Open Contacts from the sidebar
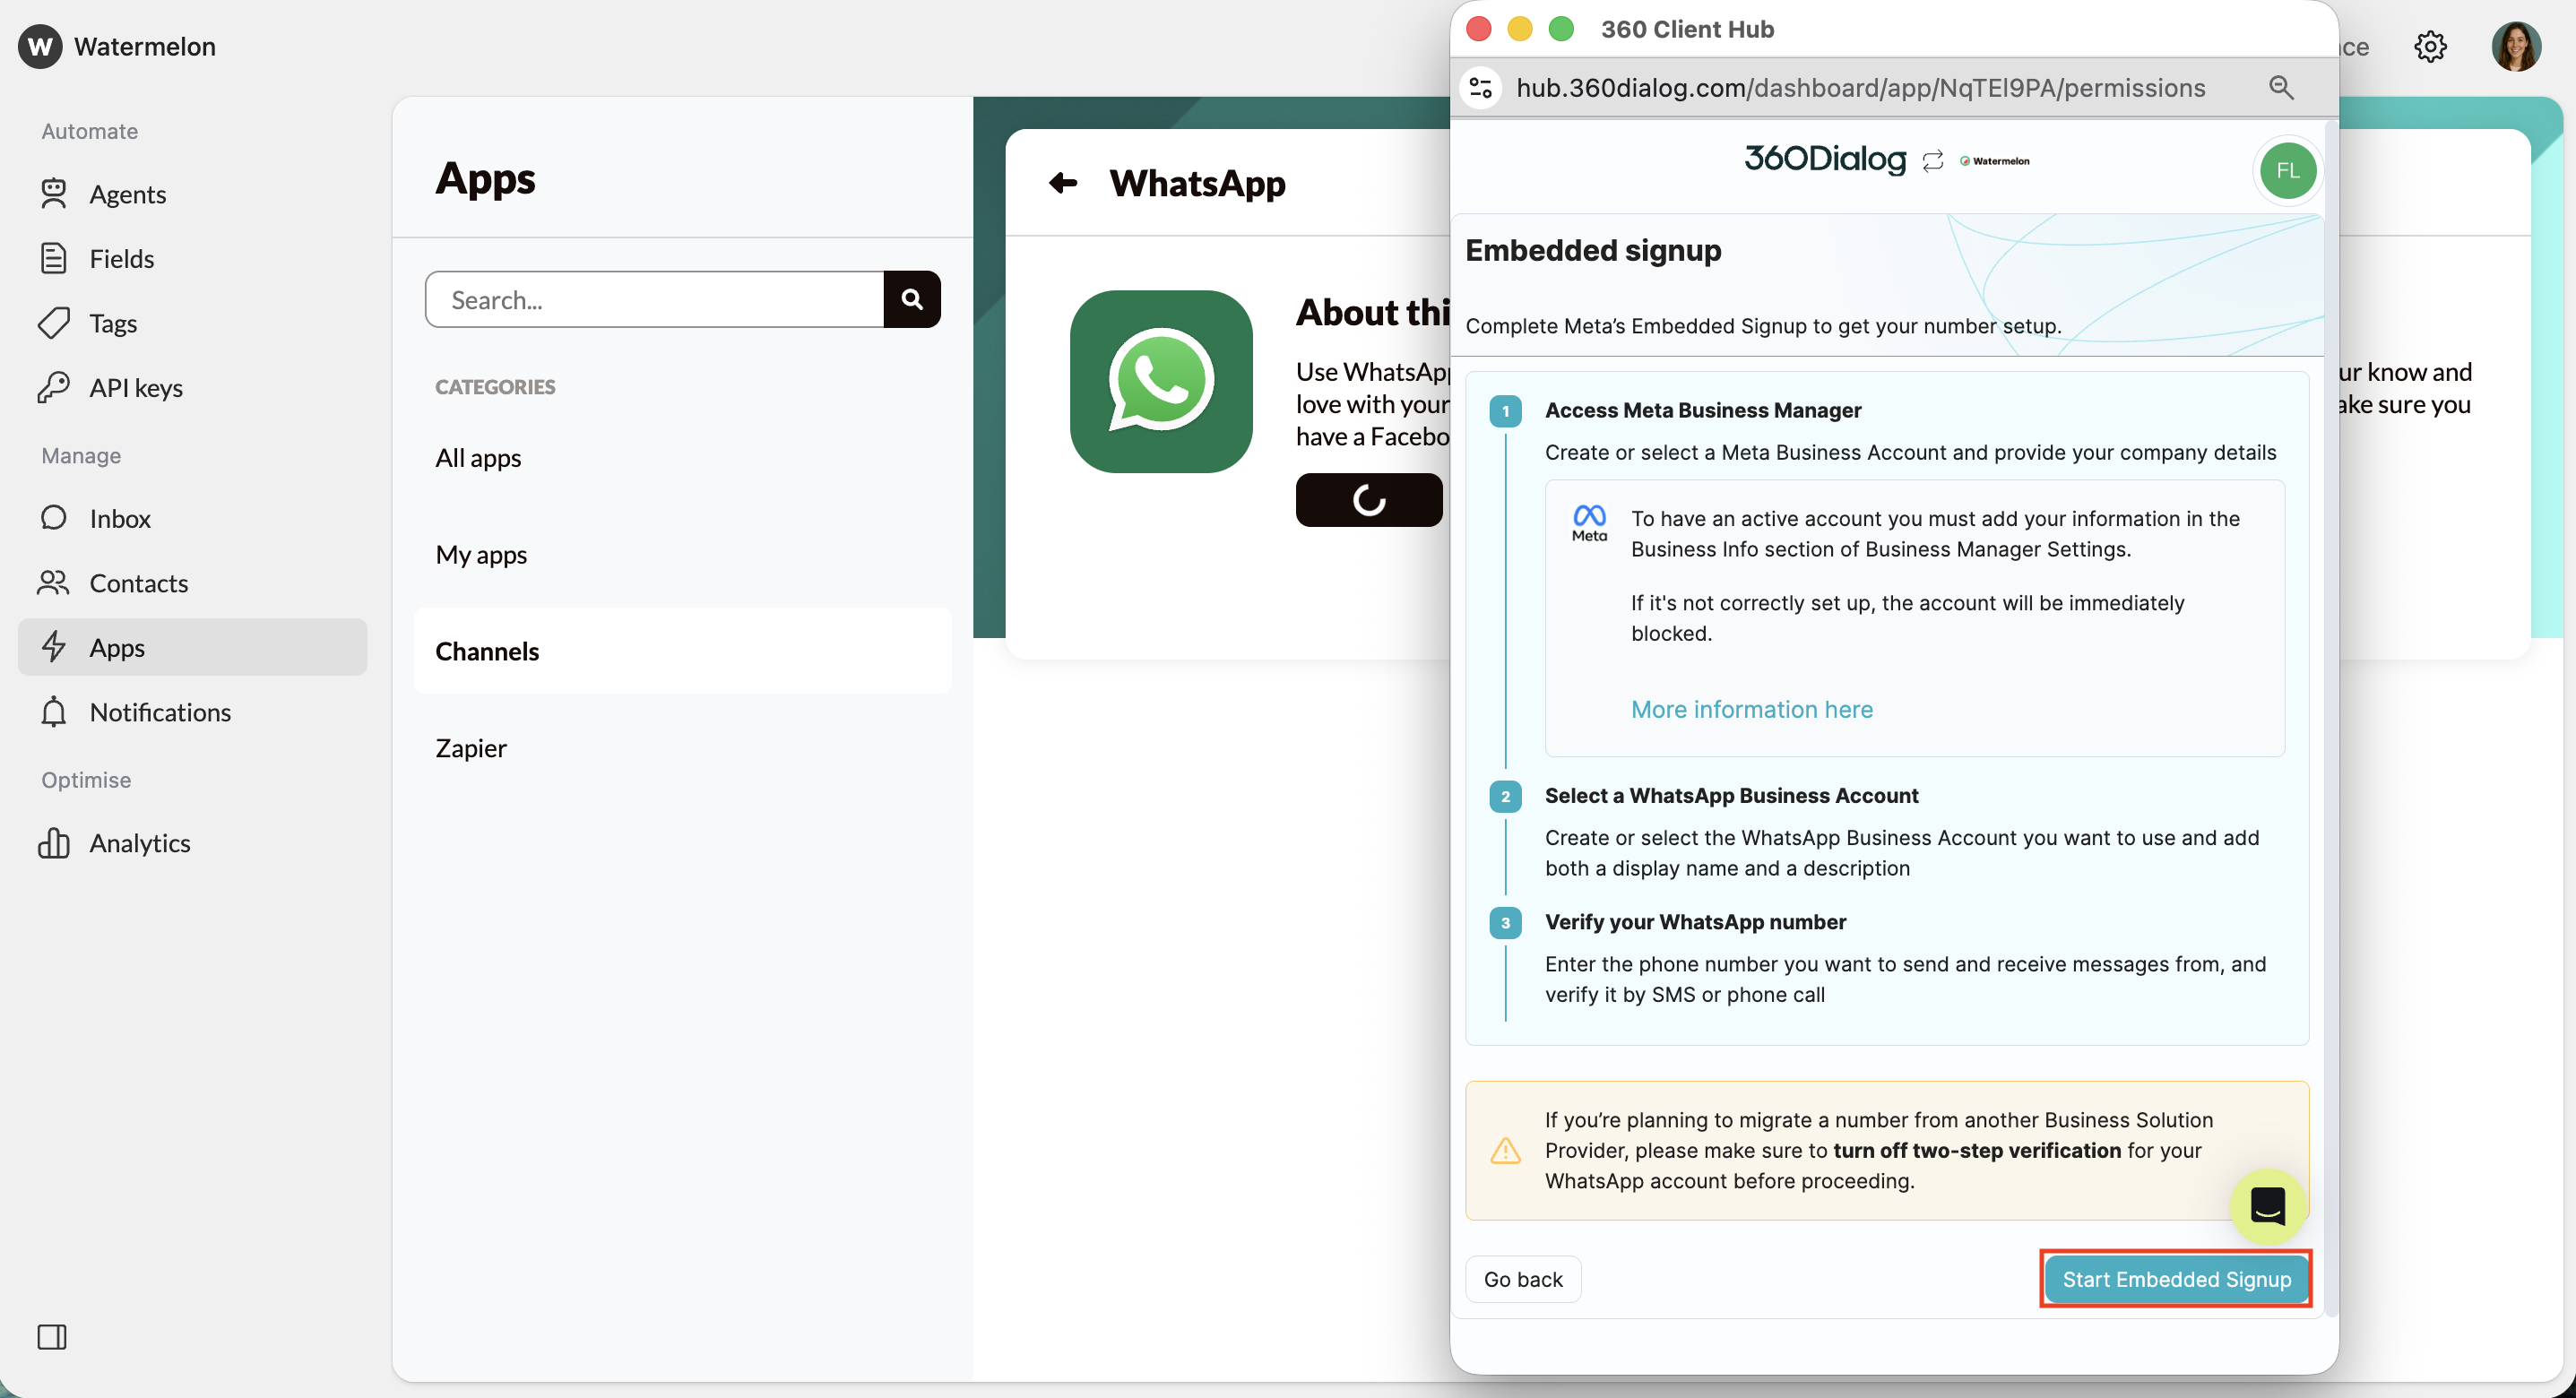The height and width of the screenshot is (1398, 2576). (139, 583)
